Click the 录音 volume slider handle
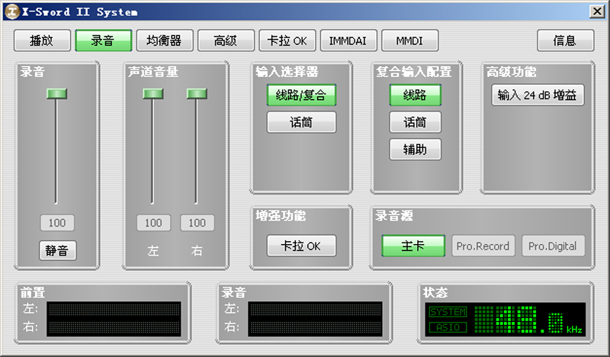Image resolution: width=610 pixels, height=357 pixels. [x=56, y=93]
